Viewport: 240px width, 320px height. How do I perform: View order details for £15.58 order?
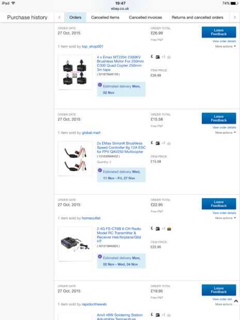(x=224, y=127)
